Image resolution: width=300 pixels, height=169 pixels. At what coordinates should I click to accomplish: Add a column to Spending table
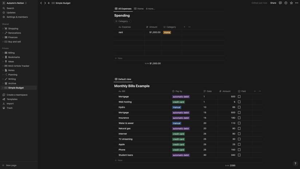pyautogui.click(x=184, y=27)
